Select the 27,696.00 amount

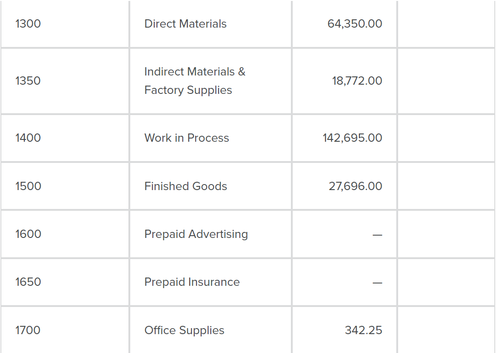(355, 186)
